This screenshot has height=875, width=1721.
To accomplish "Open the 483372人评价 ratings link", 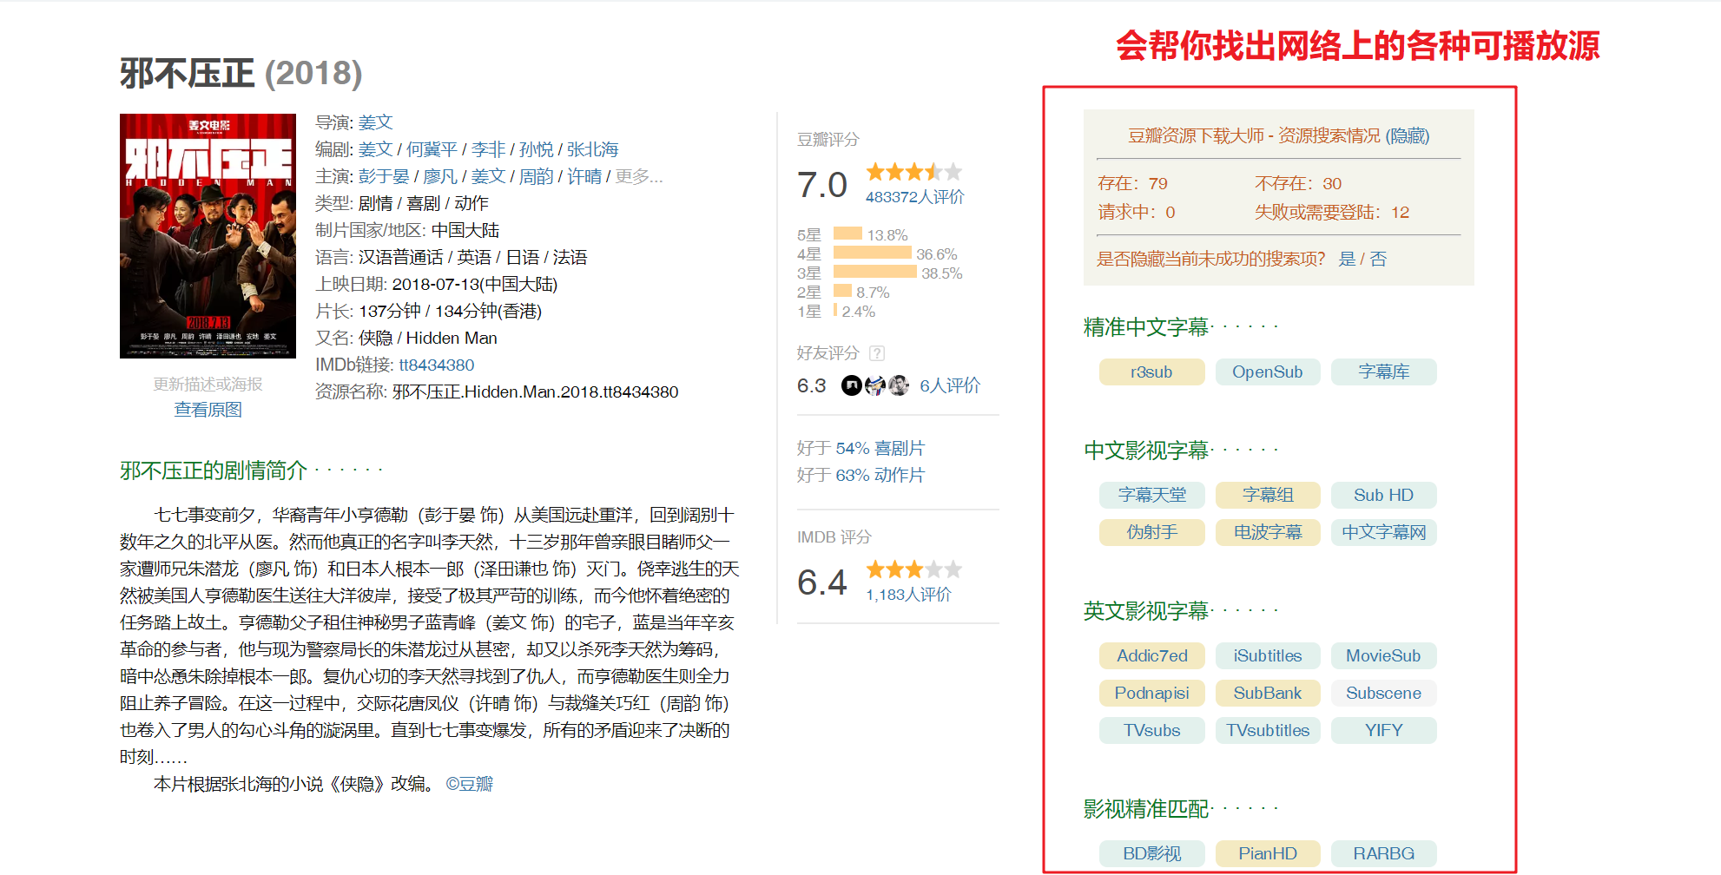I will click(914, 197).
